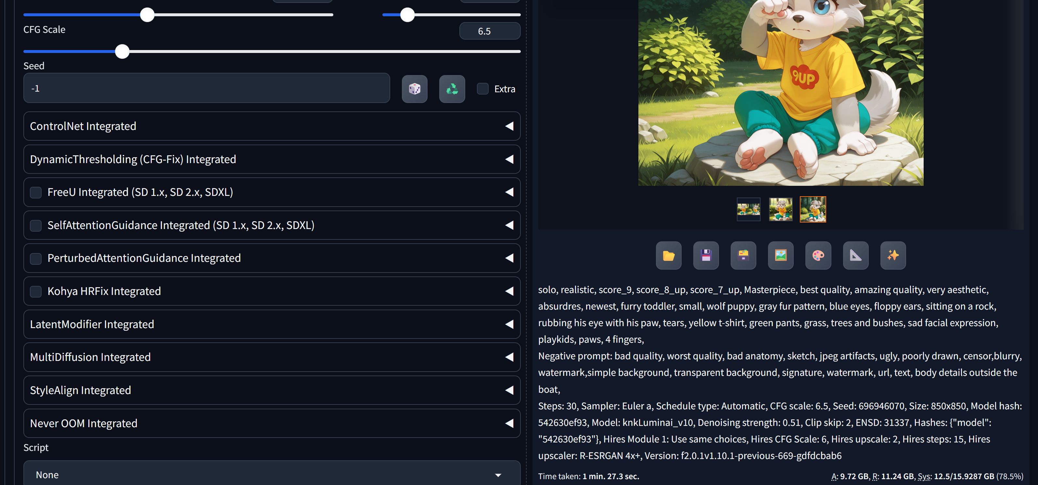
Task: Open the images output folder icon
Action: click(x=669, y=255)
